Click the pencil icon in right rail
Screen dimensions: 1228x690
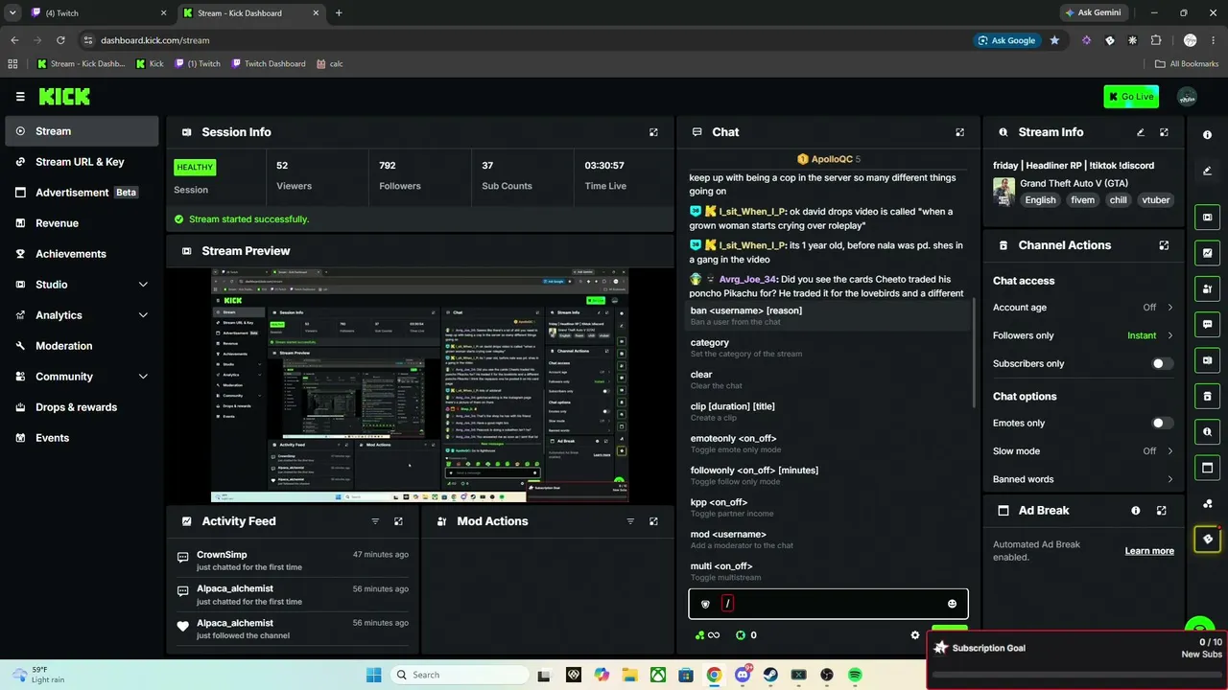coord(1208,171)
